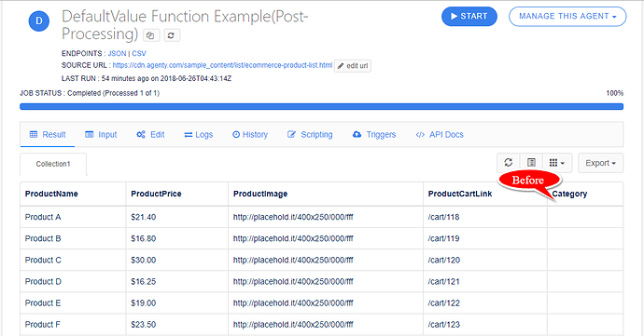
Task: Open the Edit tab
Action: pos(150,134)
